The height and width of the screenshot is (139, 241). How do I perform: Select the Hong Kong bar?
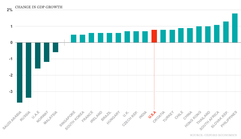199,34
